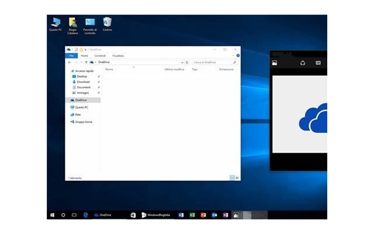Screen dimensions: 374x234
Task: Open the Cestino recycle bin icon
Action: (107, 25)
